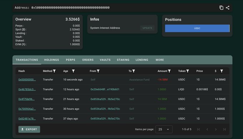243x139 pixels.
Task: Go to the first page of results
Action: tap(199, 129)
